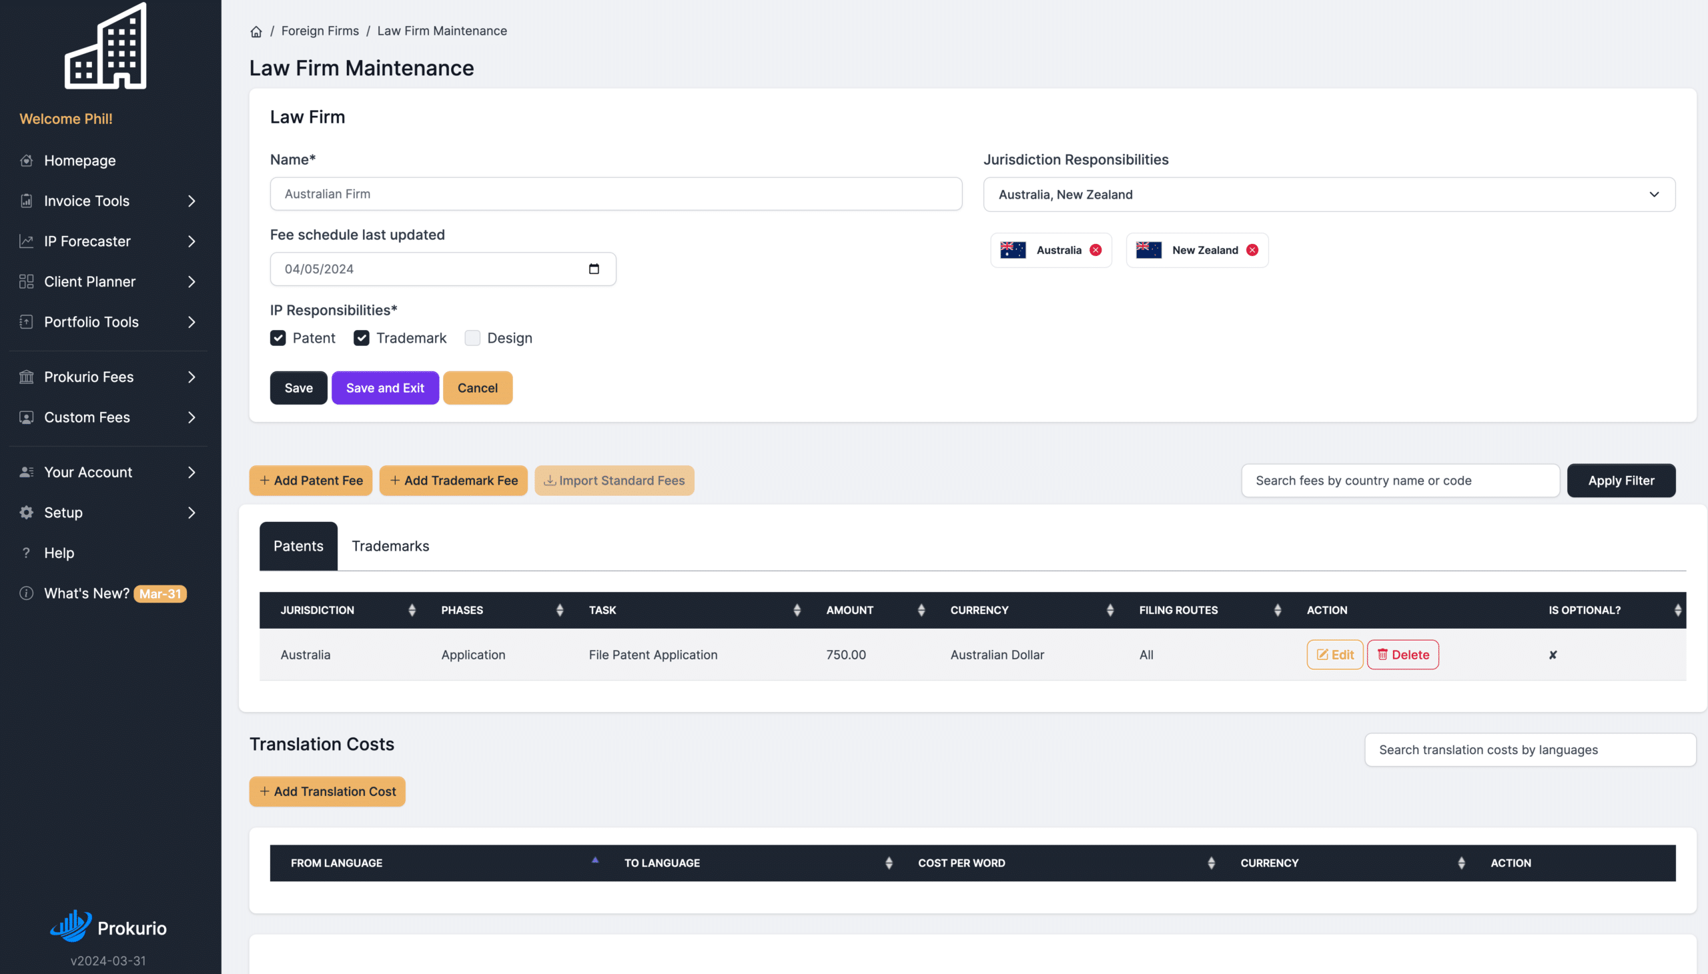Select the Patents tab

(298, 546)
